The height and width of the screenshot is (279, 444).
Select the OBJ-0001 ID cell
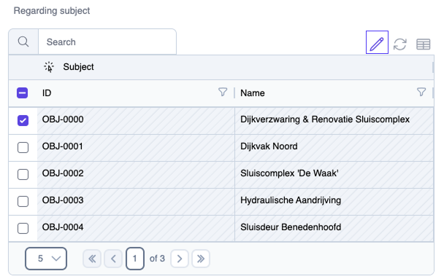pyautogui.click(x=136, y=147)
